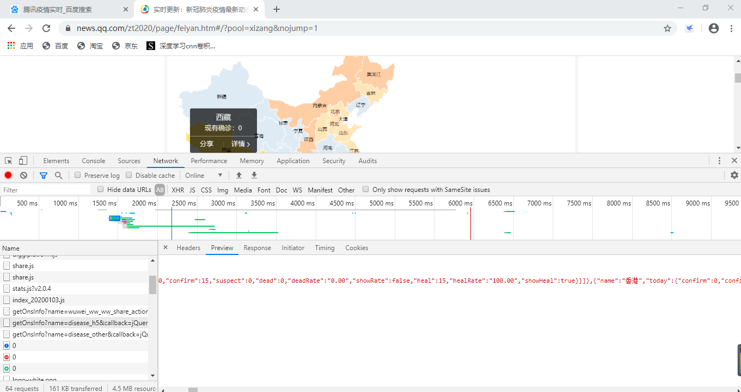
Task: Click the address bar URL
Action: click(197, 28)
